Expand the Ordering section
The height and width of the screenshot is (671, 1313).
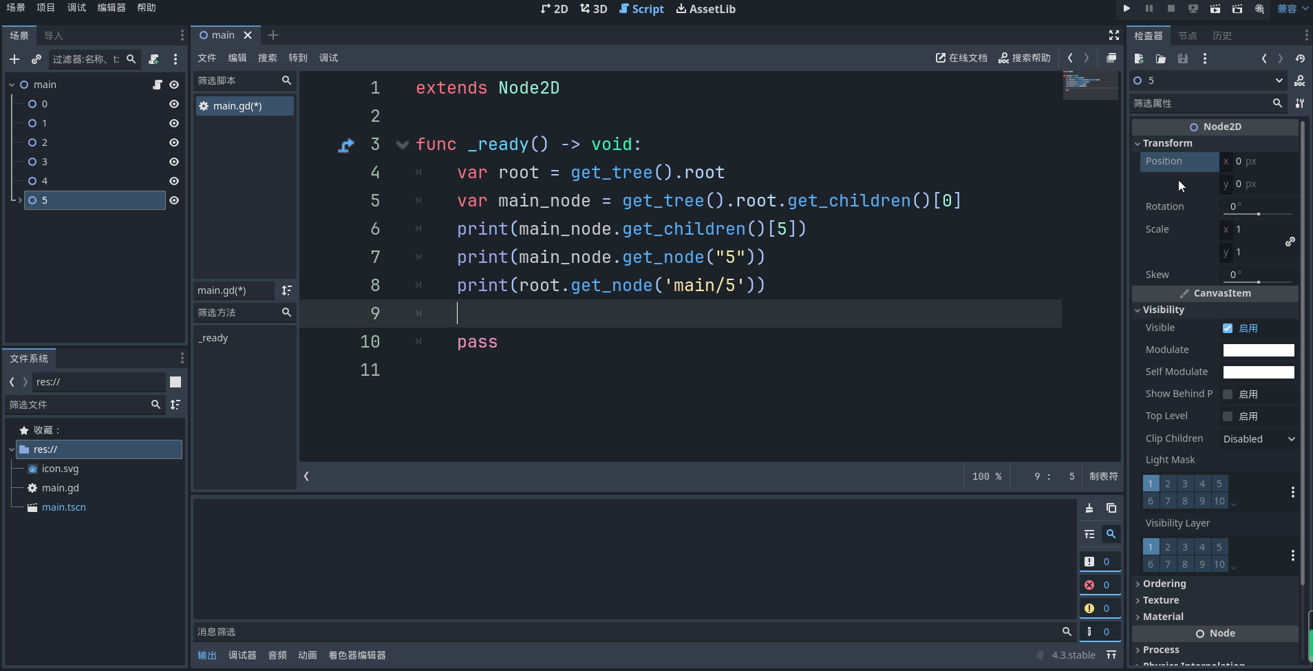pyautogui.click(x=1164, y=584)
